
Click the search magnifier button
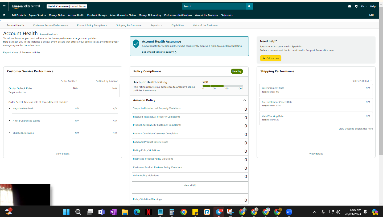point(249,6)
